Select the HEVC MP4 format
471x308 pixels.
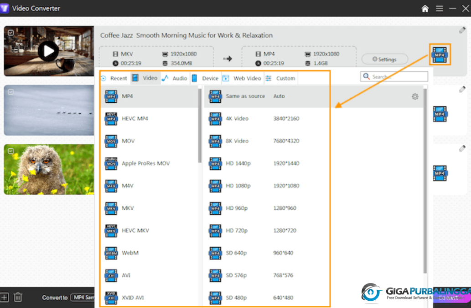[149, 119]
